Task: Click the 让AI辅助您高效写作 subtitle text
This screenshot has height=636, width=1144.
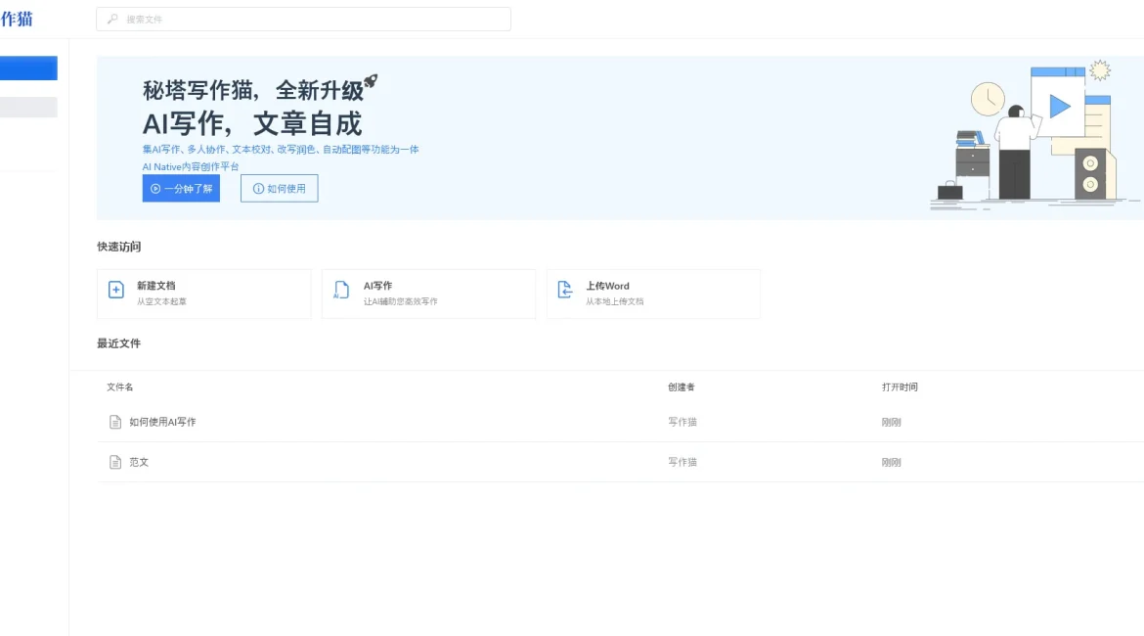Action: coord(401,301)
